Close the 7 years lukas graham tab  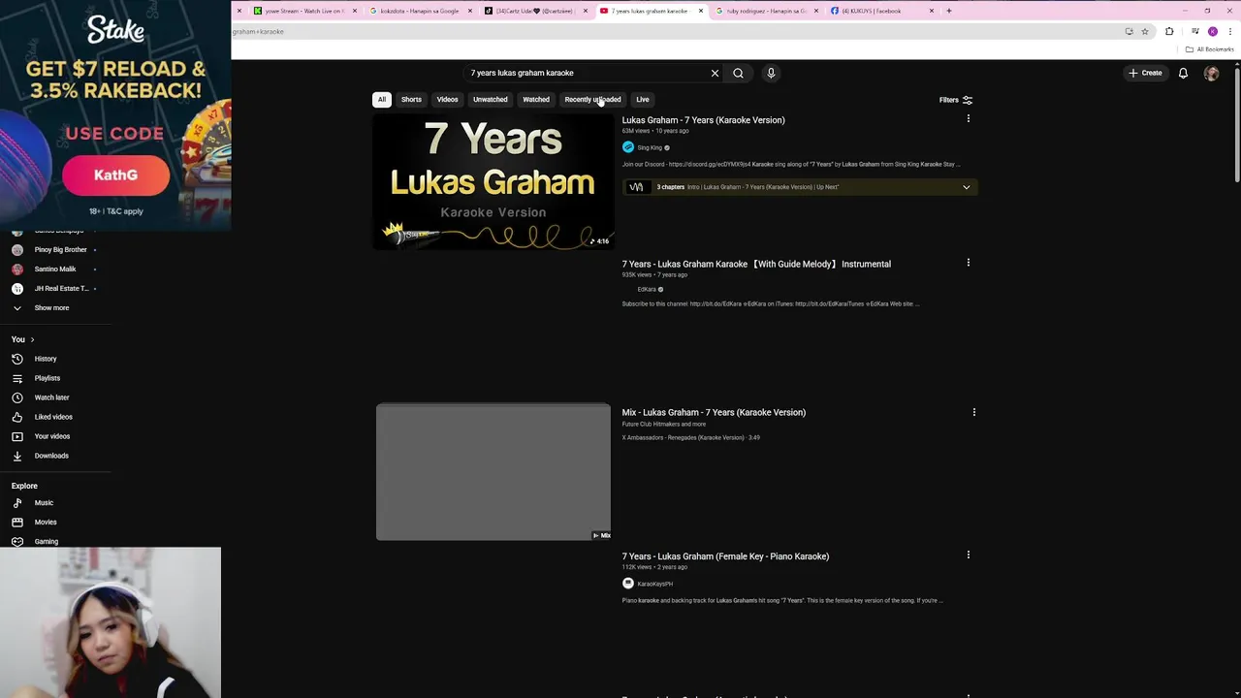click(x=701, y=11)
